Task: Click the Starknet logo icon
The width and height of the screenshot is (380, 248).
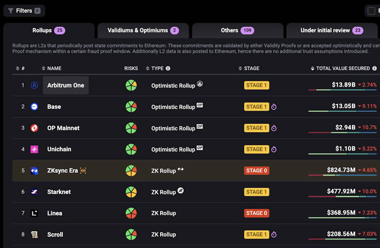Action: (x=34, y=192)
